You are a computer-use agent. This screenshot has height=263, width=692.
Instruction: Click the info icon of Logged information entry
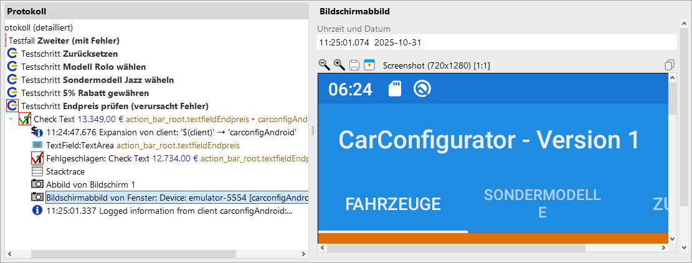[37, 211]
